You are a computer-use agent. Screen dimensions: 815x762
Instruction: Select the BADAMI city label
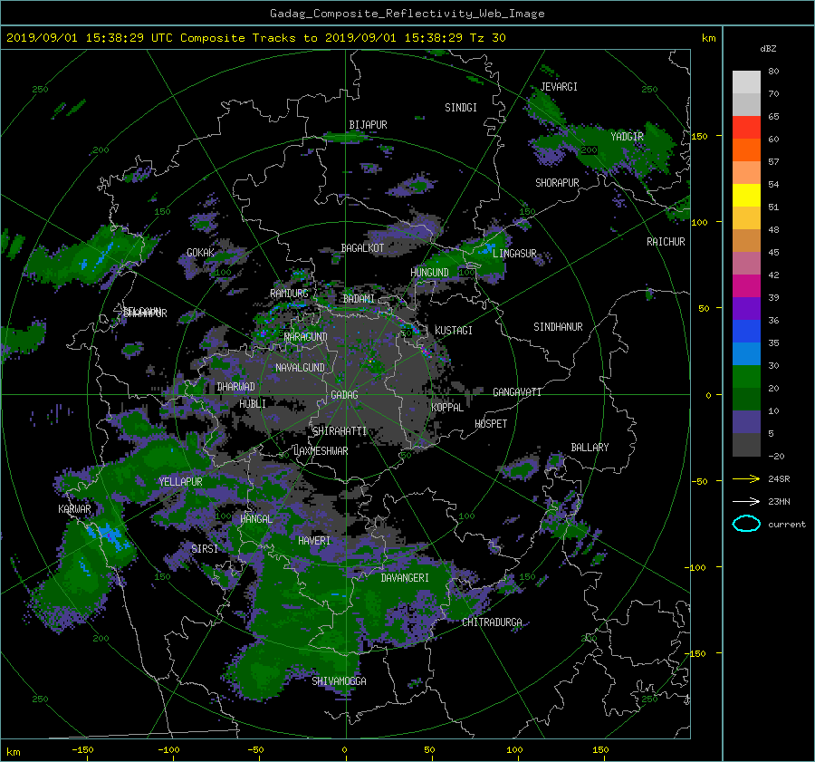coord(359,299)
